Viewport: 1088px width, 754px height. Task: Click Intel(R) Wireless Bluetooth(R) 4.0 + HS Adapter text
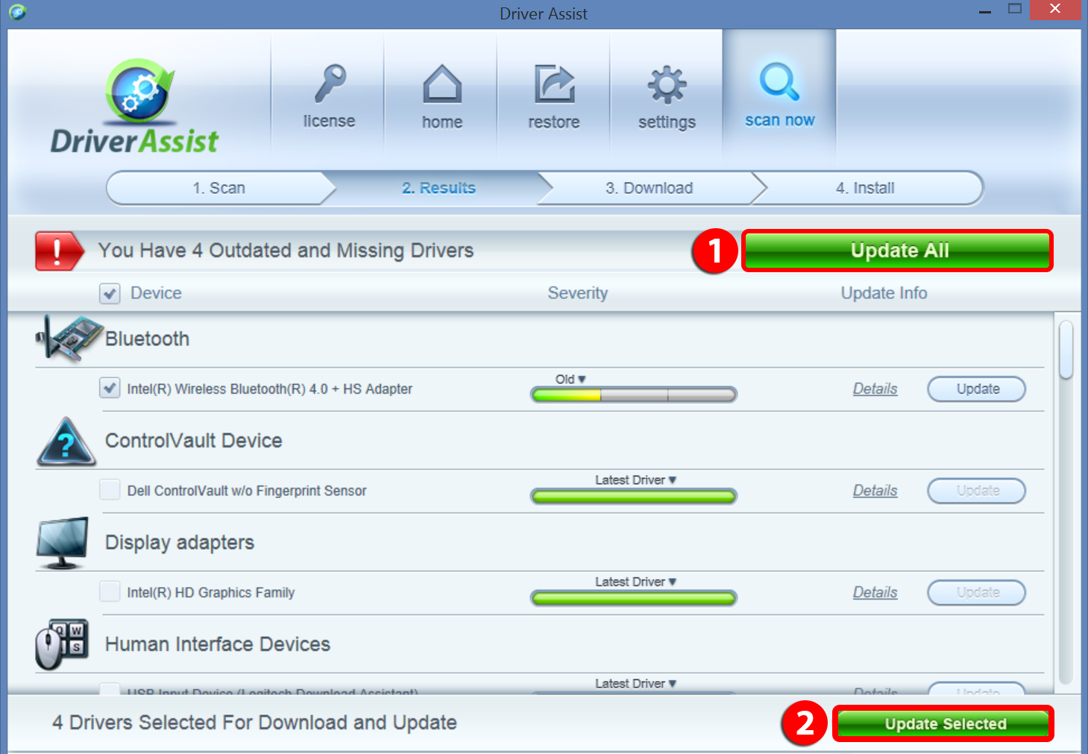coord(270,389)
